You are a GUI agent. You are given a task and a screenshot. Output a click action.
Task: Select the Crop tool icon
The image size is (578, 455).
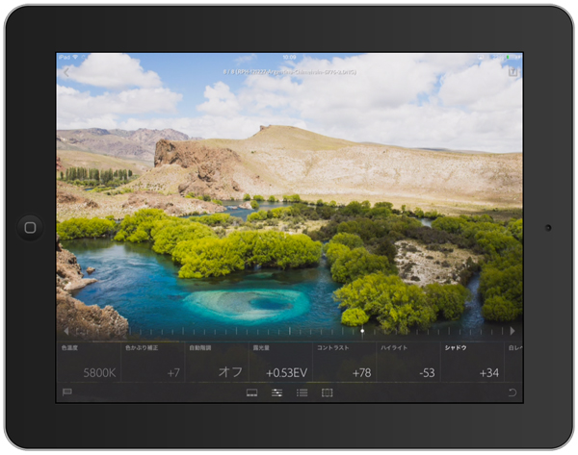327,392
